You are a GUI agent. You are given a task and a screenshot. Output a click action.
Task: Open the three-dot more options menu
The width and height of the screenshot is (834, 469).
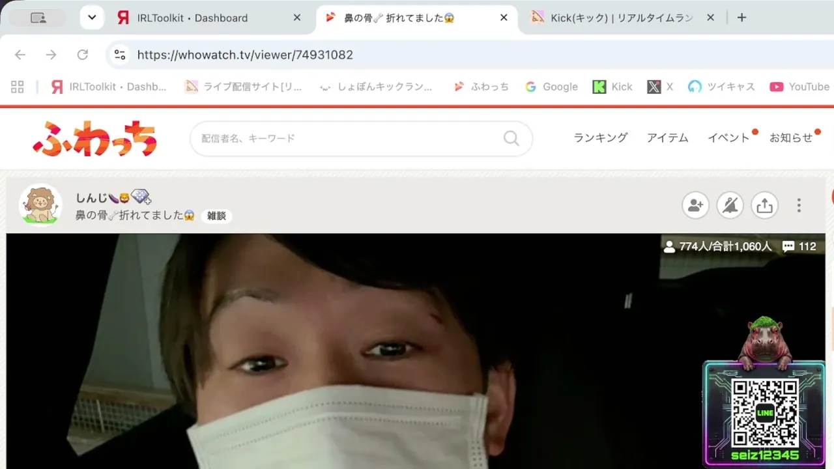point(799,206)
